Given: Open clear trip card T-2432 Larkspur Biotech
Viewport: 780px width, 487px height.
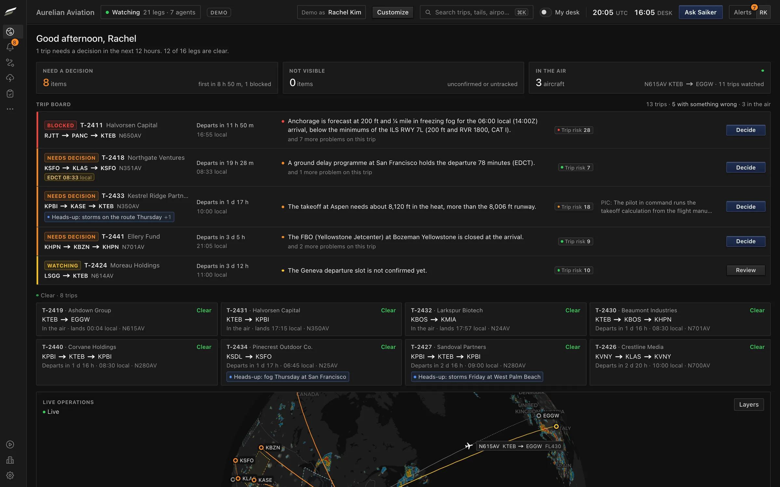Looking at the screenshot, I should [495, 319].
